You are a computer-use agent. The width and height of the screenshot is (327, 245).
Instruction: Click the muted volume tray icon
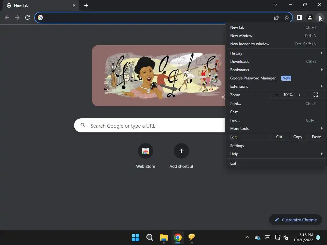(286, 237)
